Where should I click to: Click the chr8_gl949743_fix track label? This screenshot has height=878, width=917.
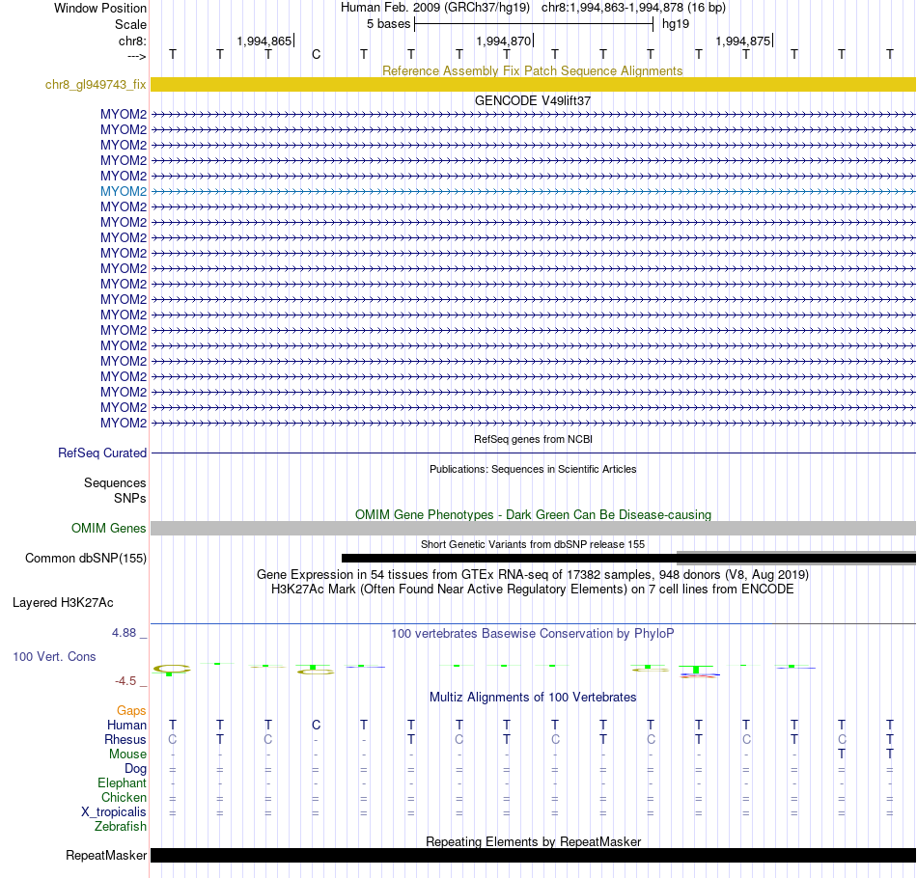pyautogui.click(x=96, y=85)
